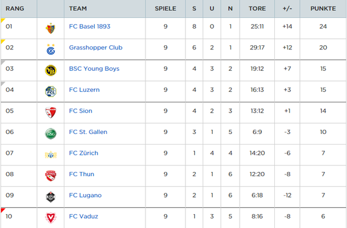Click the FC Thun red crest
This screenshot has height=228, width=347.
tap(51, 176)
